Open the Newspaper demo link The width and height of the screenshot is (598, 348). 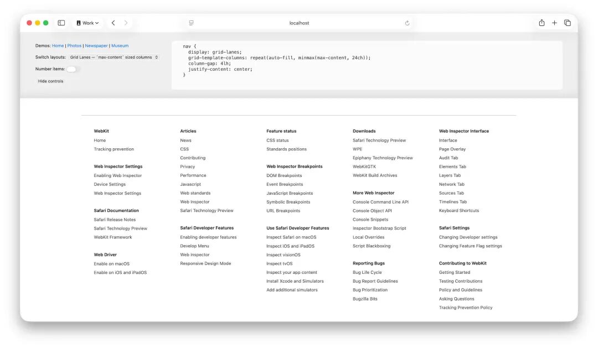tap(96, 46)
